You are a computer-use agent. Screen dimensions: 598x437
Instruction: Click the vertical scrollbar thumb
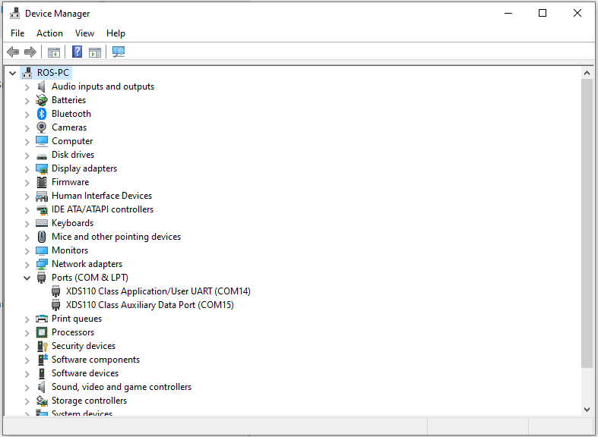coord(587,223)
